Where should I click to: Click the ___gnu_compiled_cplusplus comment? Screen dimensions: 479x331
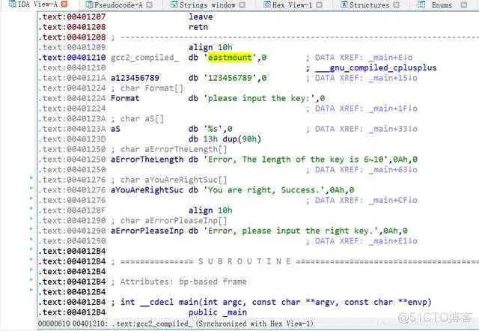(376, 67)
